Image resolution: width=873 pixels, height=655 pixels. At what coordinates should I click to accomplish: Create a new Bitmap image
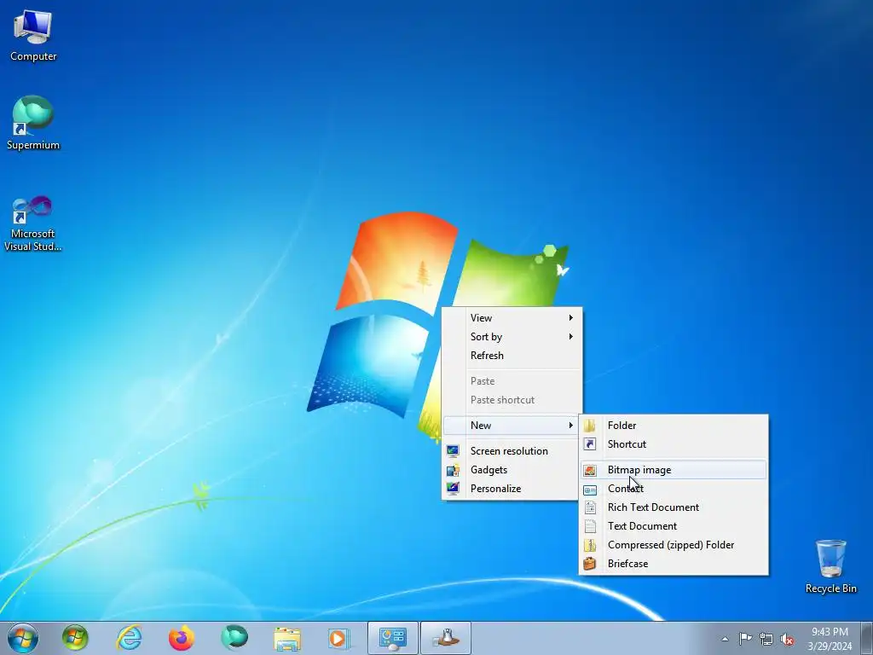(674, 470)
